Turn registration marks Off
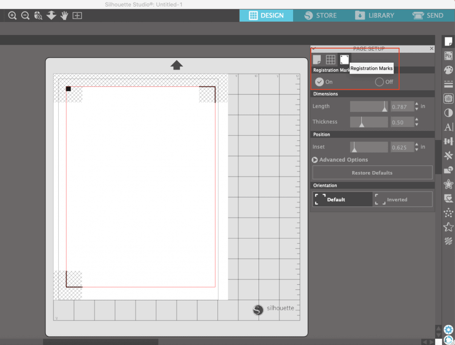Image resolution: width=455 pixels, height=345 pixels. click(x=379, y=82)
